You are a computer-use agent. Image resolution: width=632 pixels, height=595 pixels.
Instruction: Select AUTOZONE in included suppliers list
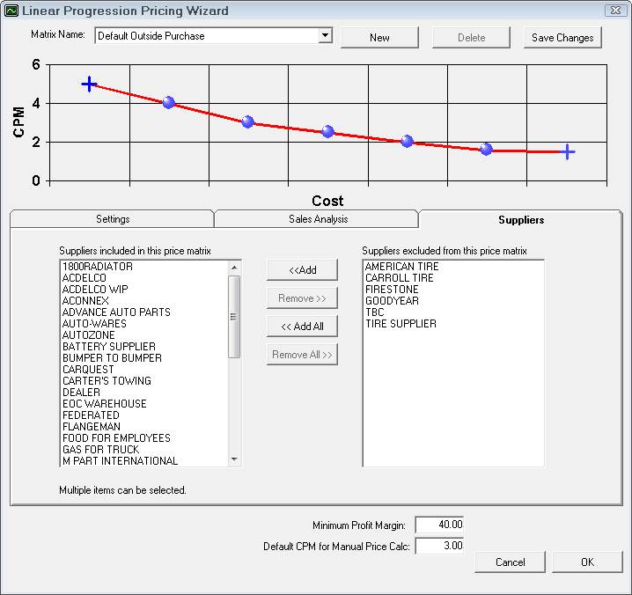coord(88,335)
